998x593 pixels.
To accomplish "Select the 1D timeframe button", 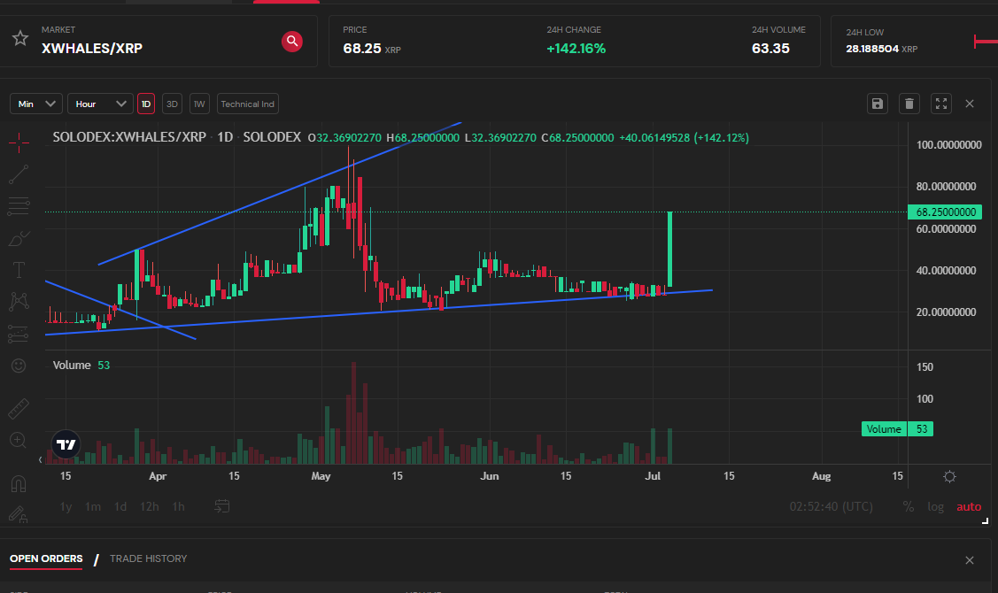I will click(146, 104).
